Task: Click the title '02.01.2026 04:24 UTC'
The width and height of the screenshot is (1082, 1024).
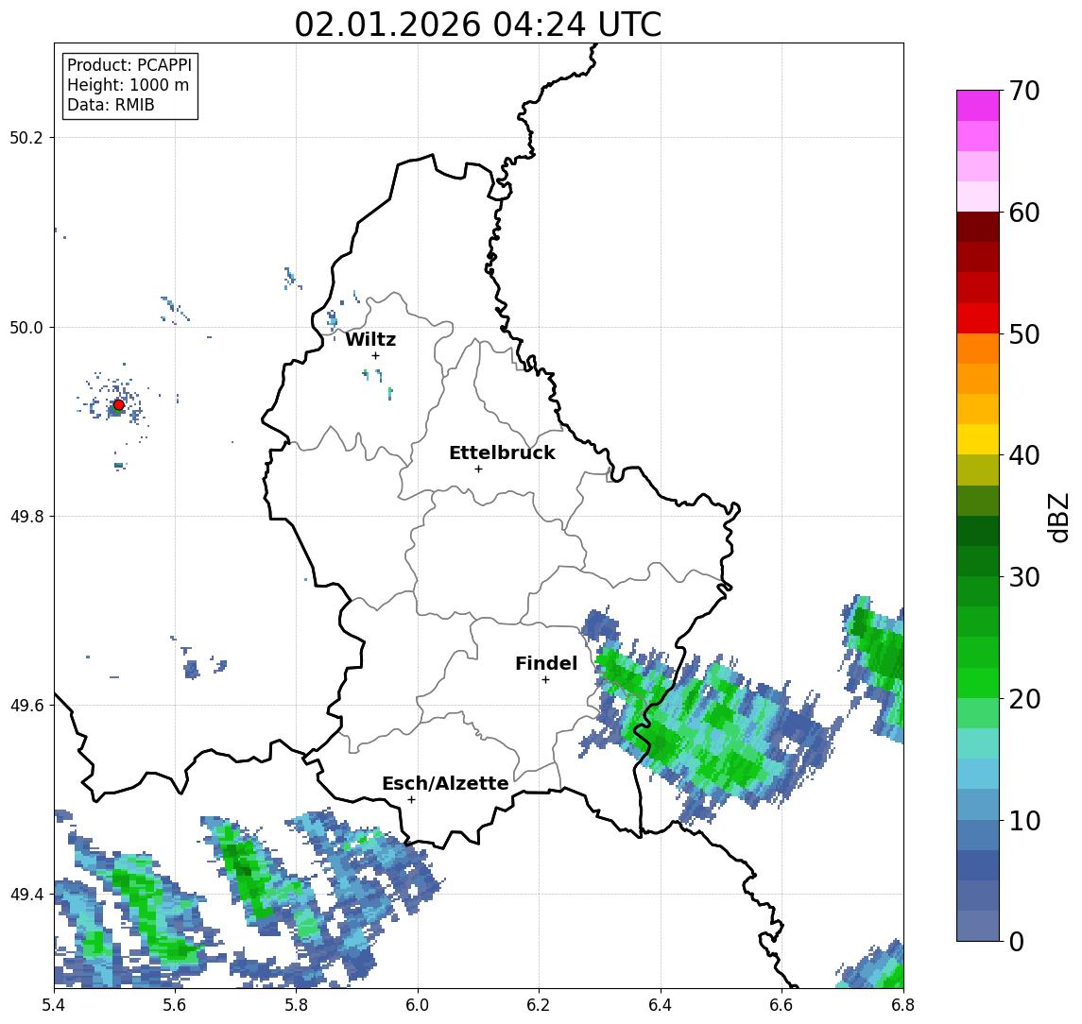Action: pos(478,25)
